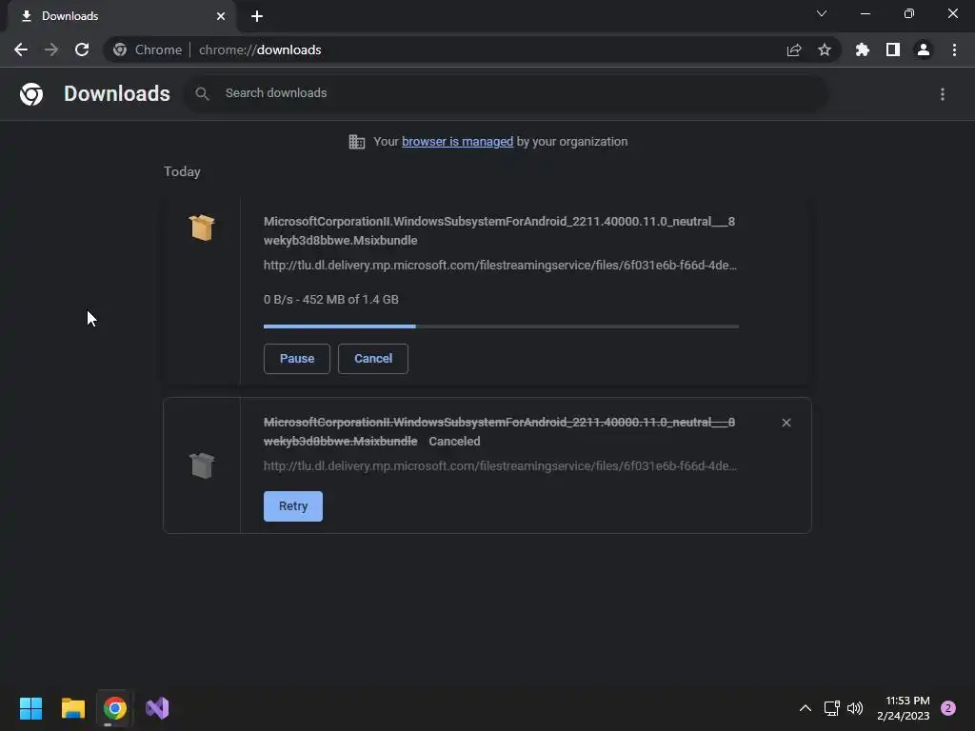Read the '452 MB of 1.4 GB' status text
This screenshot has width=975, height=731.
pos(350,300)
